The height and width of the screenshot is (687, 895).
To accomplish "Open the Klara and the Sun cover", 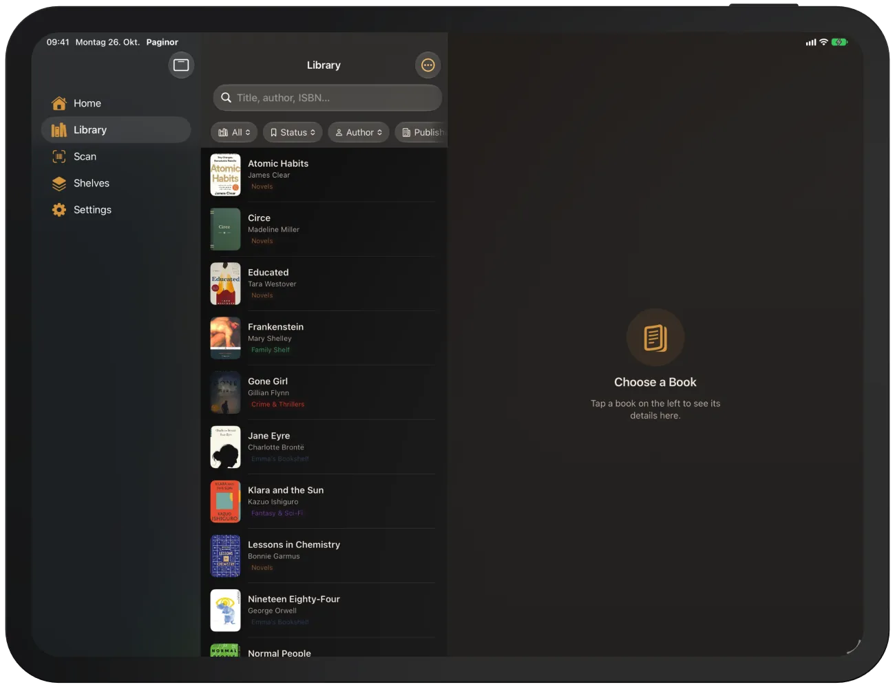I will tap(225, 501).
